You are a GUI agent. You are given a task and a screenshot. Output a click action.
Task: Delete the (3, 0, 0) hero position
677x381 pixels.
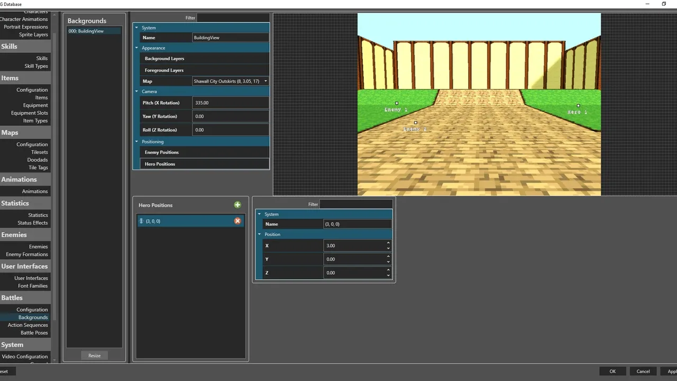[237, 221]
